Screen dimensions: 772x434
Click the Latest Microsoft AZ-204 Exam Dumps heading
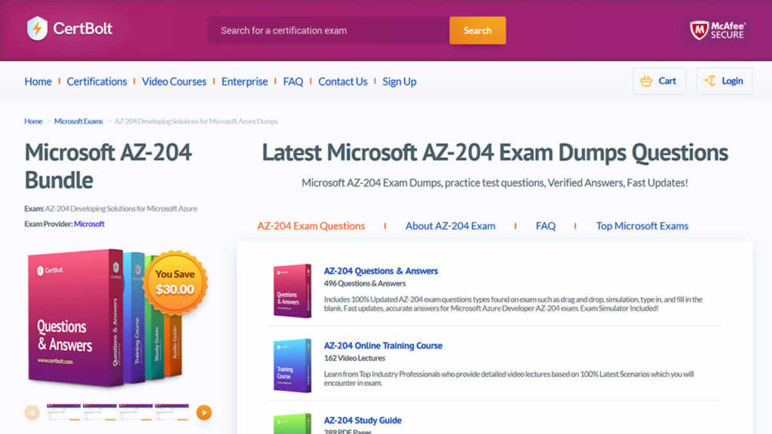[495, 152]
